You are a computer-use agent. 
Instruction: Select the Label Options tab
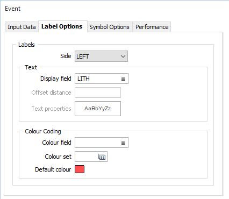click(x=62, y=26)
